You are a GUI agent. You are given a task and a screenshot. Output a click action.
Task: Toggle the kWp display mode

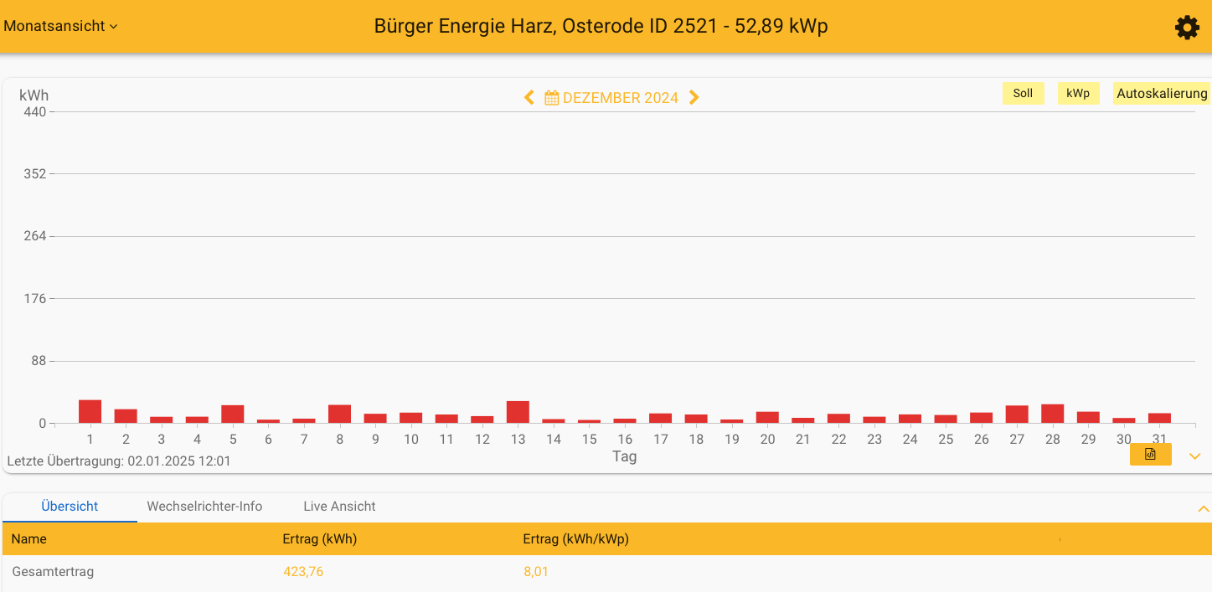[1078, 93]
